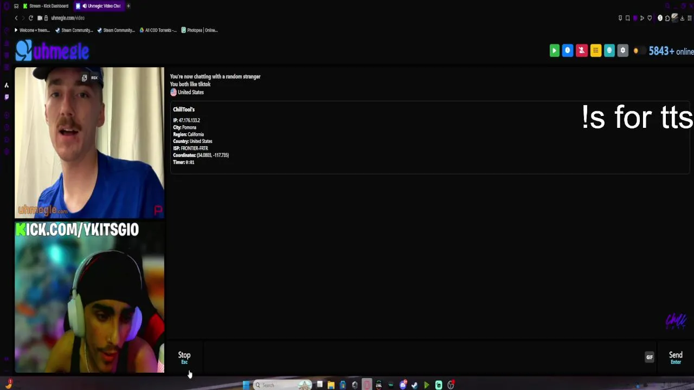694x390 pixels.
Task: Click the 5843+ online counter
Action: point(671,51)
